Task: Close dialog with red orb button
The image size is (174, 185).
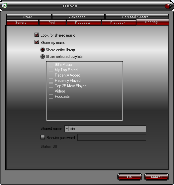Action: click(168, 6)
